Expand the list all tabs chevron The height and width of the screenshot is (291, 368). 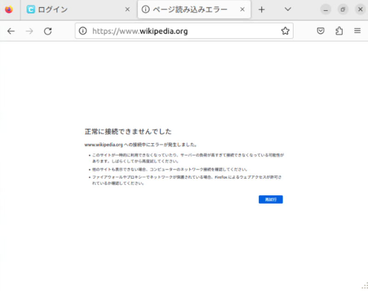pos(288,9)
